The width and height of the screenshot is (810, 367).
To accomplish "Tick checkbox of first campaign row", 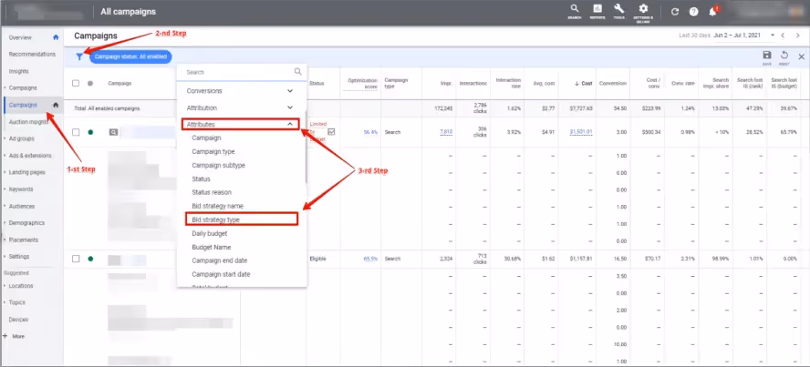I will 76,132.
